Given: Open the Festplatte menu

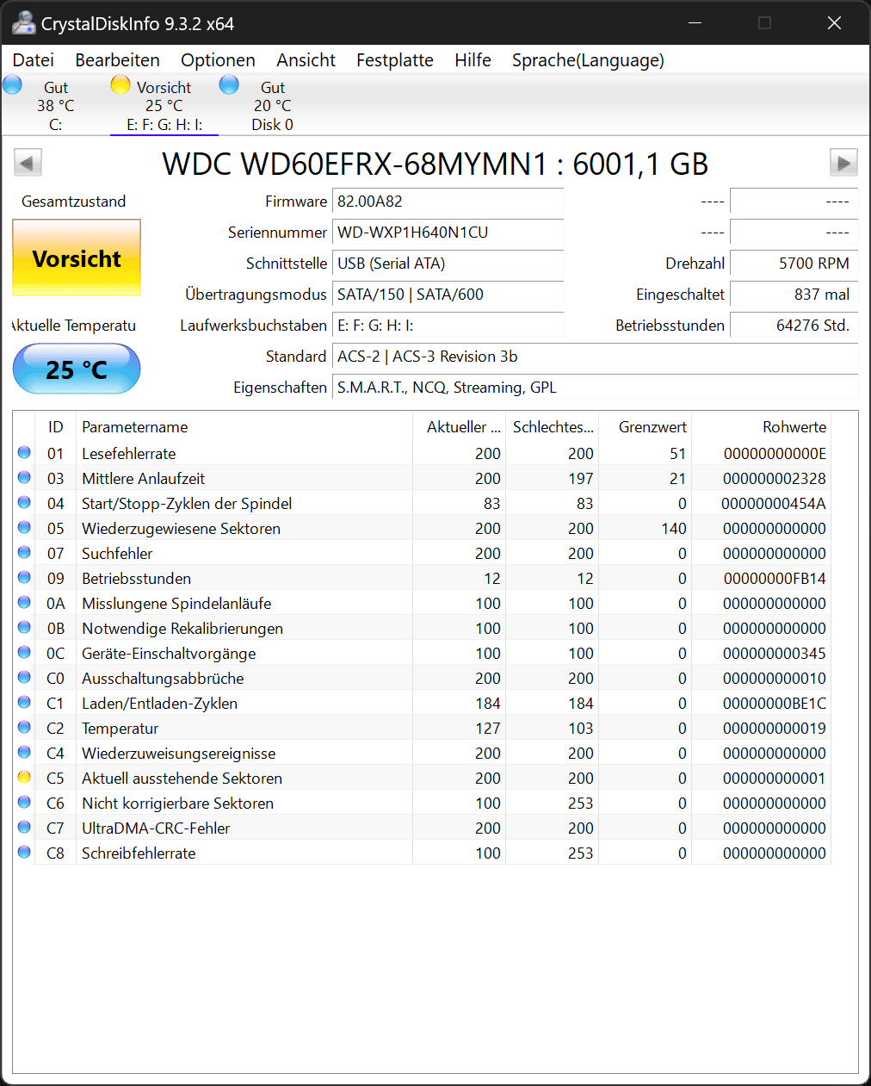Looking at the screenshot, I should click(x=395, y=60).
